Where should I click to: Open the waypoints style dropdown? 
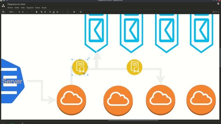[x=68, y=12]
